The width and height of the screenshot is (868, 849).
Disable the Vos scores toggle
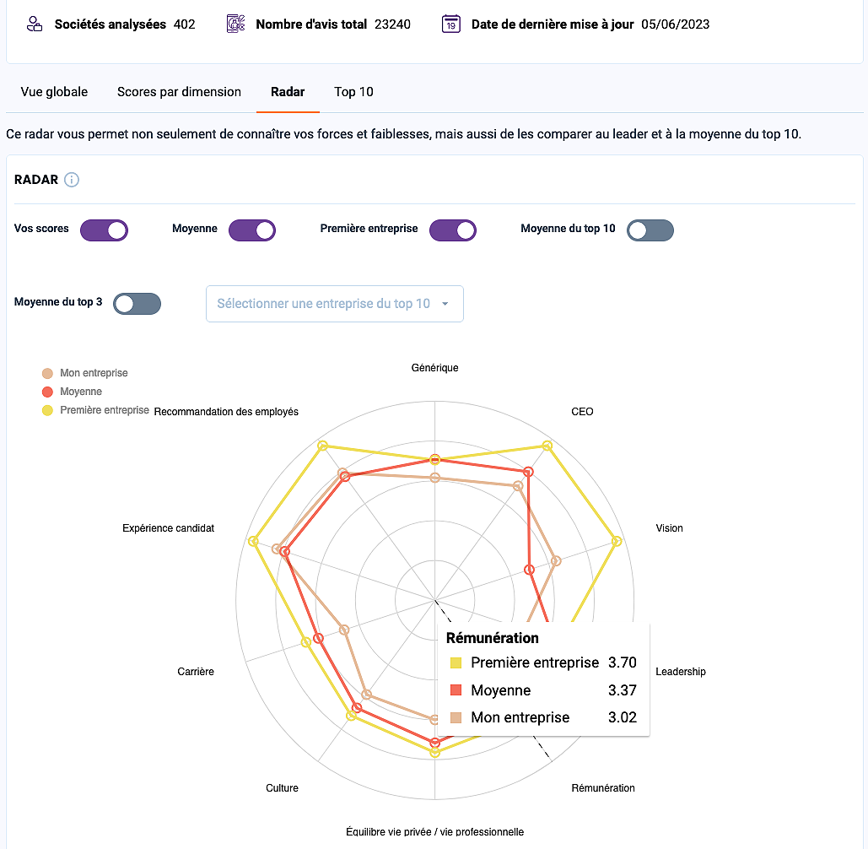tap(104, 230)
